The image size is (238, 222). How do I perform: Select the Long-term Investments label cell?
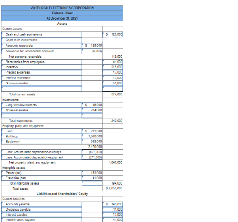click(42, 105)
